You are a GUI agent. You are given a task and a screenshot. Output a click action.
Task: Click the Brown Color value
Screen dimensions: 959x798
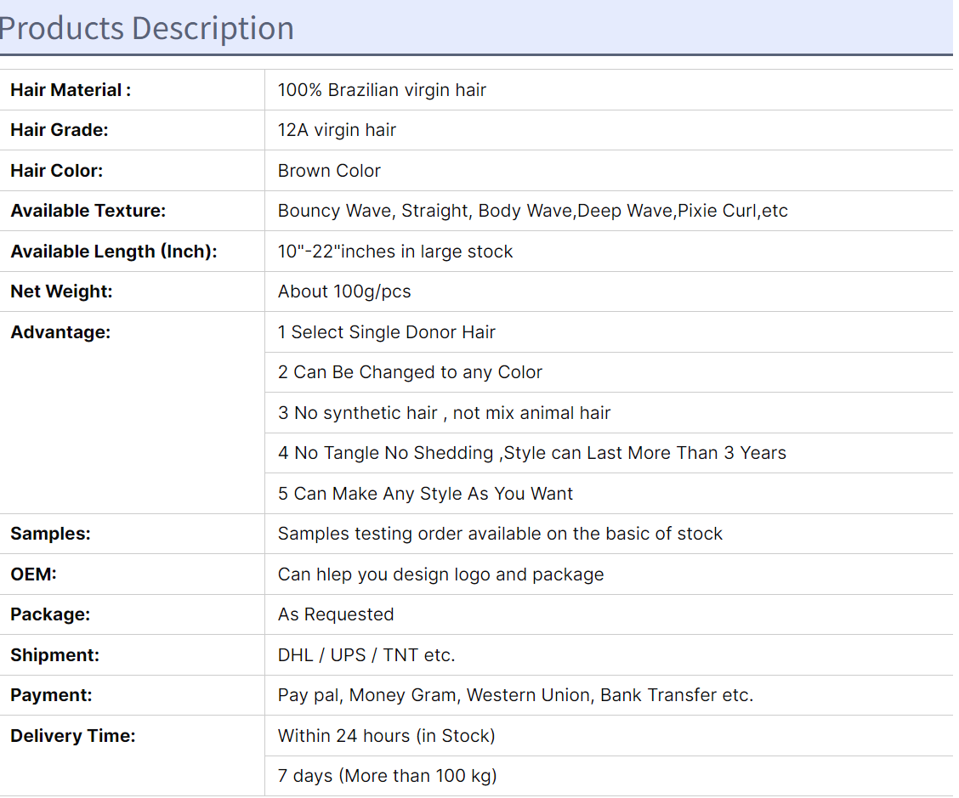tap(329, 171)
